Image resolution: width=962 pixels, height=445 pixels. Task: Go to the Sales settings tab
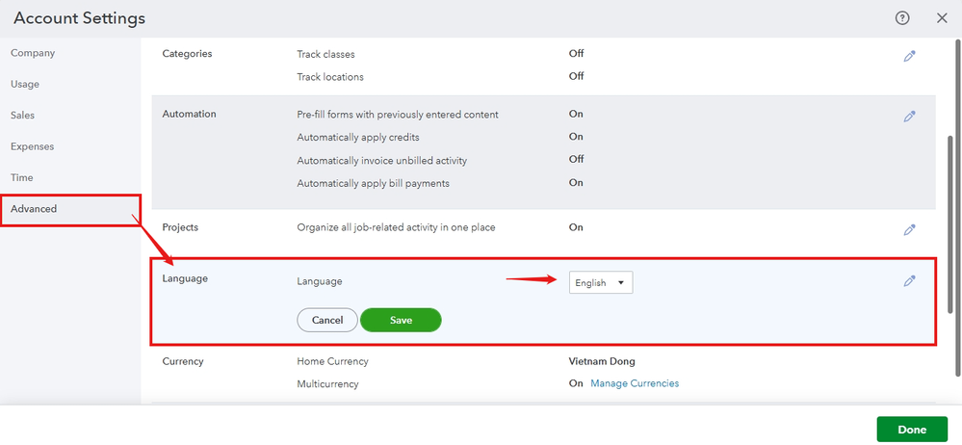(23, 116)
